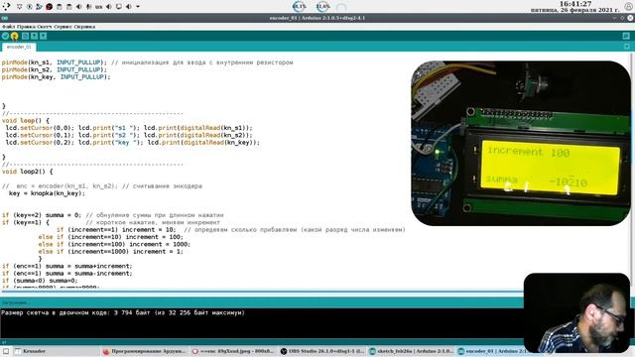Switch to the jpeg image viewer taskbar window
The image size is (635, 357).
point(233,351)
